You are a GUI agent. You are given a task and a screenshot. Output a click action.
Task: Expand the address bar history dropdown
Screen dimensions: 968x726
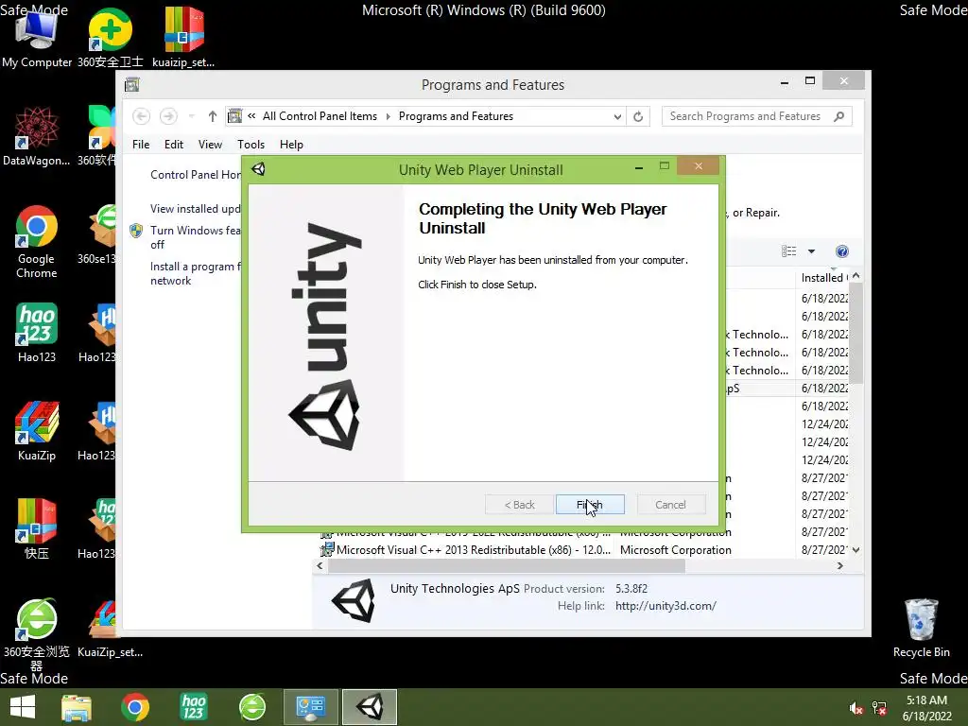tap(616, 116)
